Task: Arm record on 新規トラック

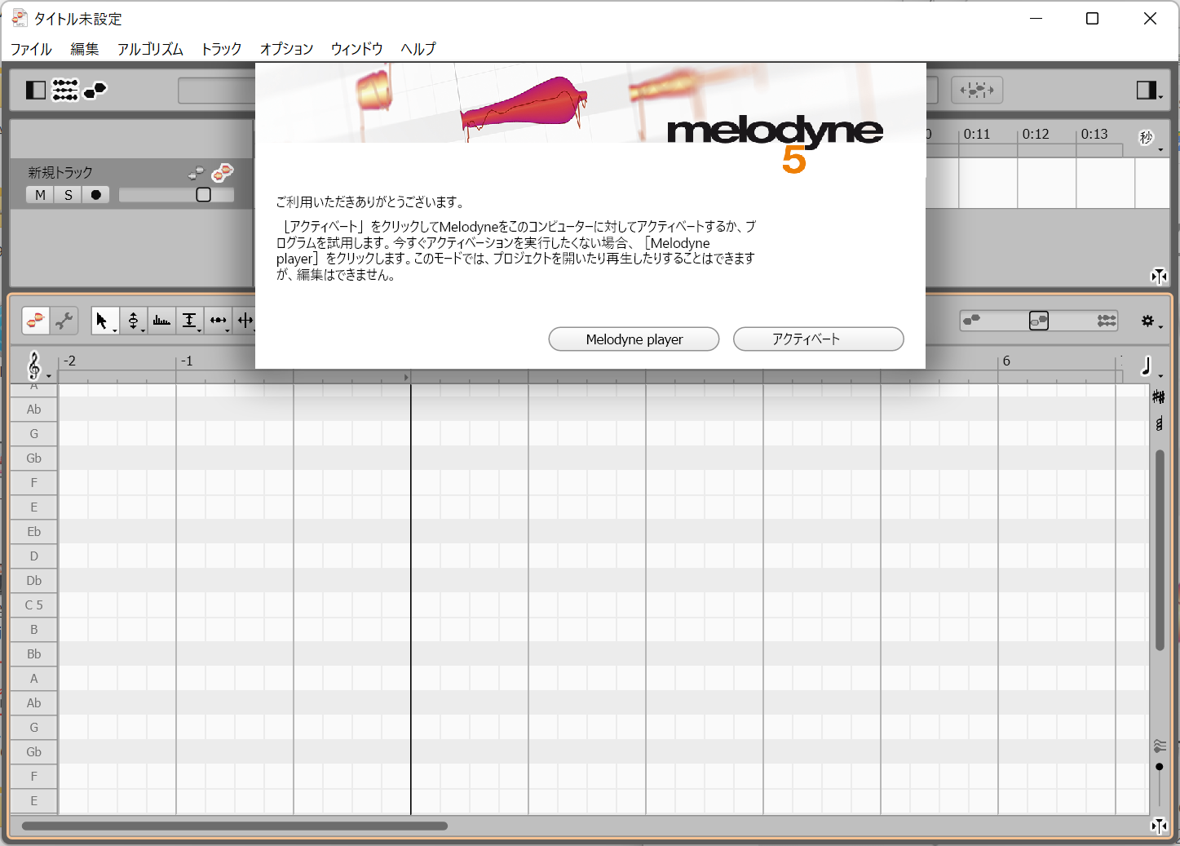Action: click(x=96, y=195)
